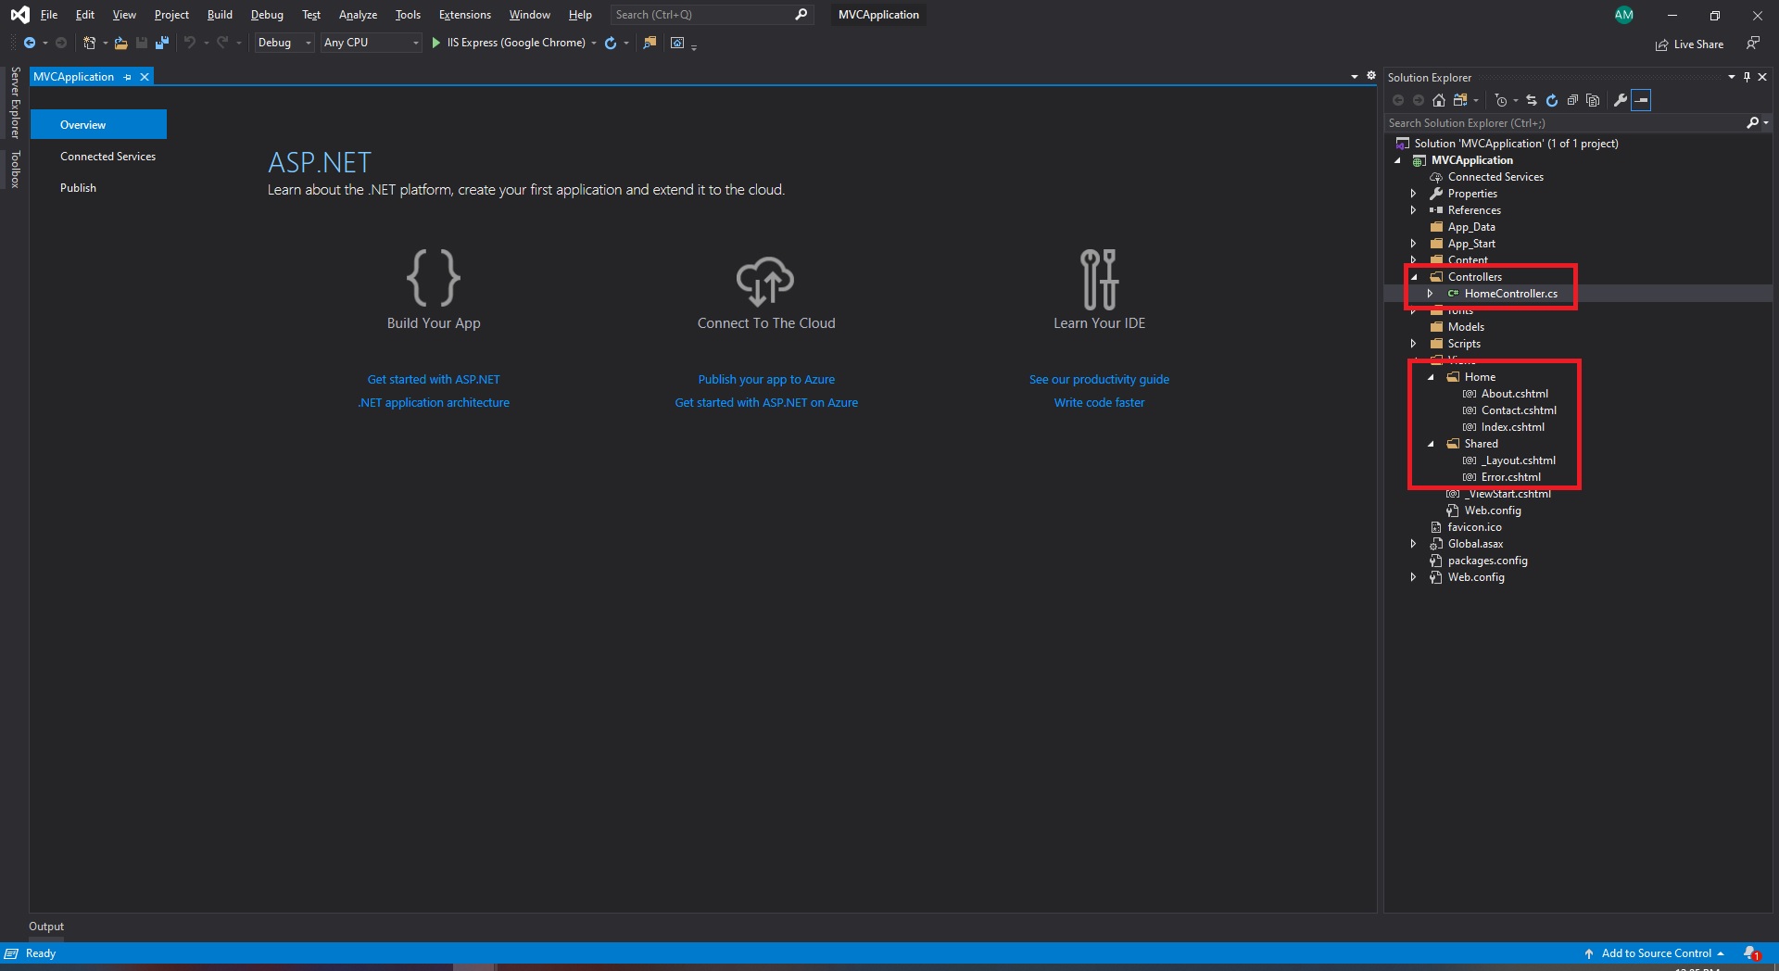Switch views icon in Solution Explorer toolbar
The image size is (1779, 971).
[x=1460, y=100]
